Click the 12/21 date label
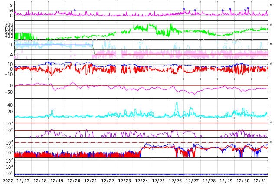Image resolution: width=275 pixels, height=184 pixels. (x=91, y=181)
